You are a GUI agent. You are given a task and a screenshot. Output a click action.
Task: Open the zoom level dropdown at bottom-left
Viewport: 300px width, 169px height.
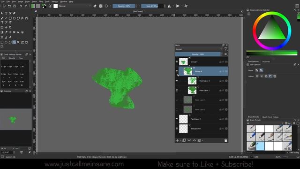coord(7,148)
